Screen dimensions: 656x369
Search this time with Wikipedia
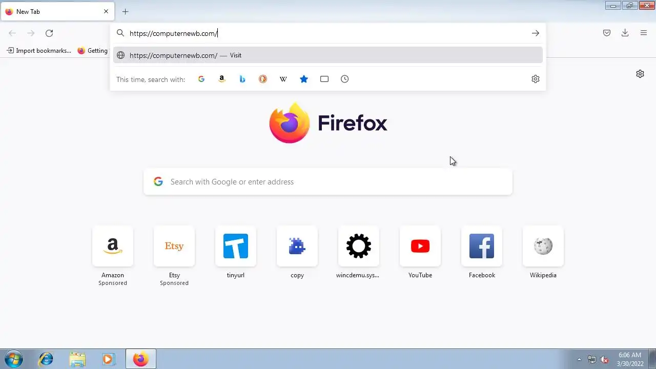[283, 79]
